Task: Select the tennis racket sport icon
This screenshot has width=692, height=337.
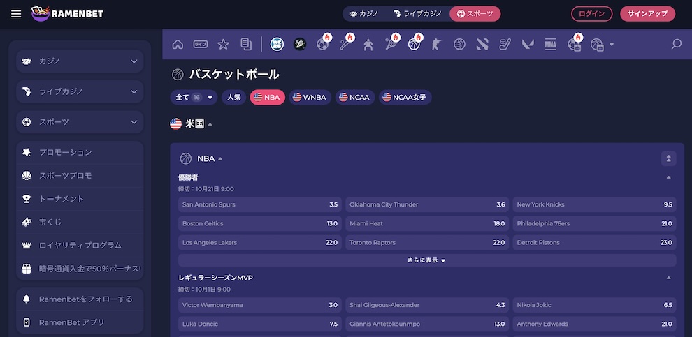Action: click(x=391, y=44)
